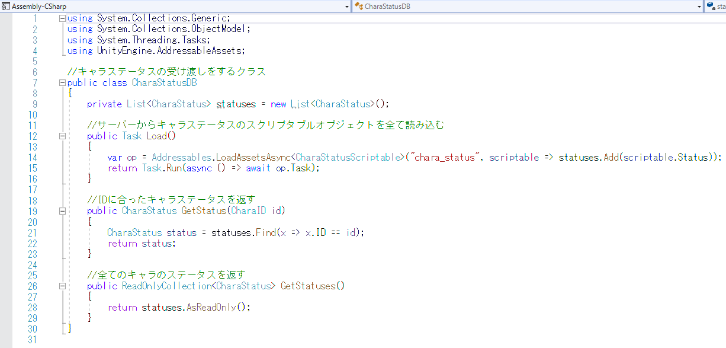Click 'return status;' on line 22

pyautogui.click(x=142, y=243)
